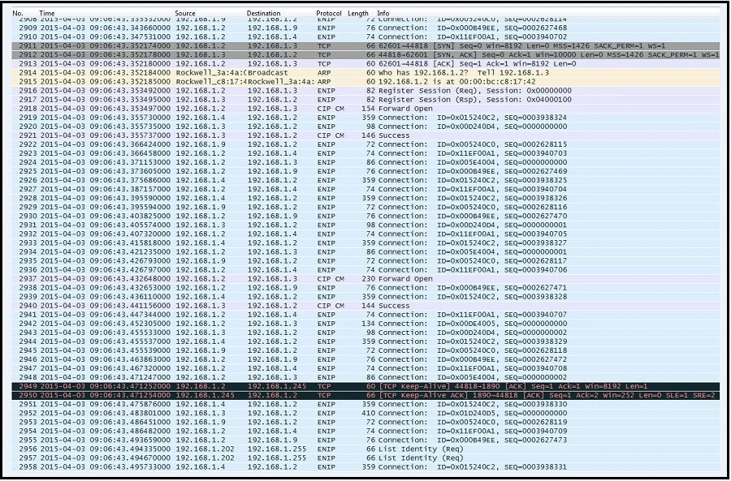Viewport: 731px width, 481px height.
Task: Click the Info column header
Action: (x=383, y=14)
